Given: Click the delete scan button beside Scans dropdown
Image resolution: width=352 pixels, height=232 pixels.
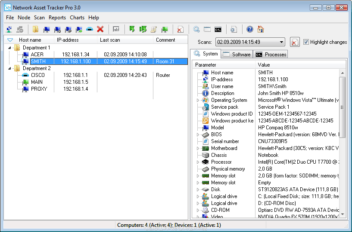Looking at the screenshot, I should [x=295, y=42].
